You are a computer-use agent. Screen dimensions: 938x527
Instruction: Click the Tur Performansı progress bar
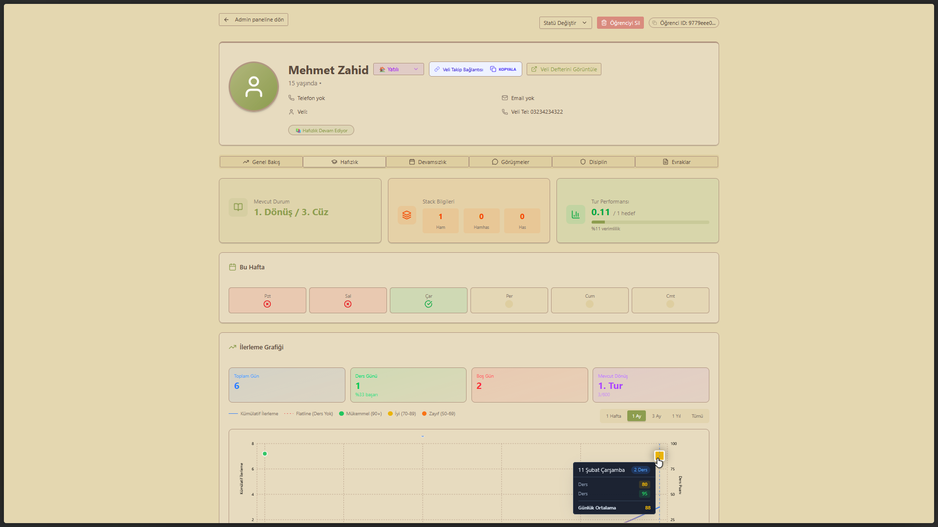[650, 222]
